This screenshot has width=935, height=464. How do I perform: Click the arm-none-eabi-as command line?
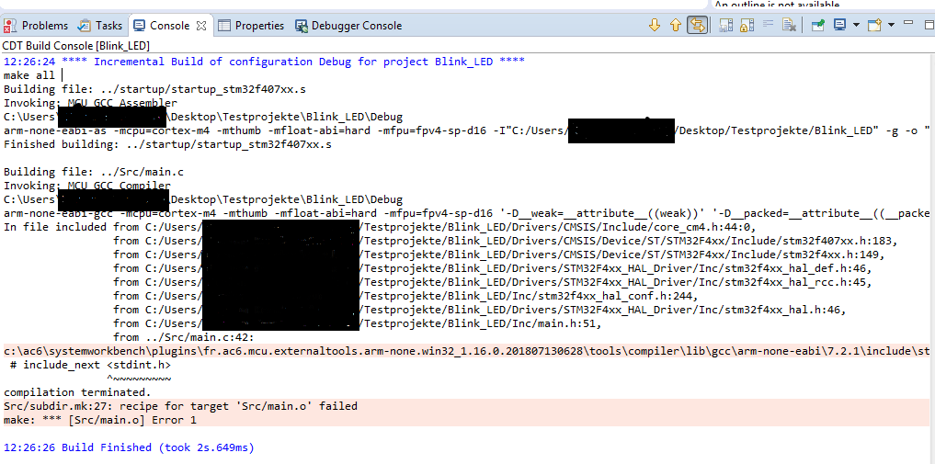coord(467,130)
